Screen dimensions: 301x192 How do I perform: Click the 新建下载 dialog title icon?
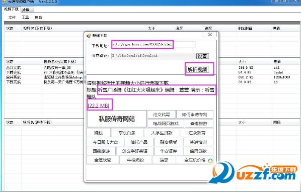click(89, 36)
